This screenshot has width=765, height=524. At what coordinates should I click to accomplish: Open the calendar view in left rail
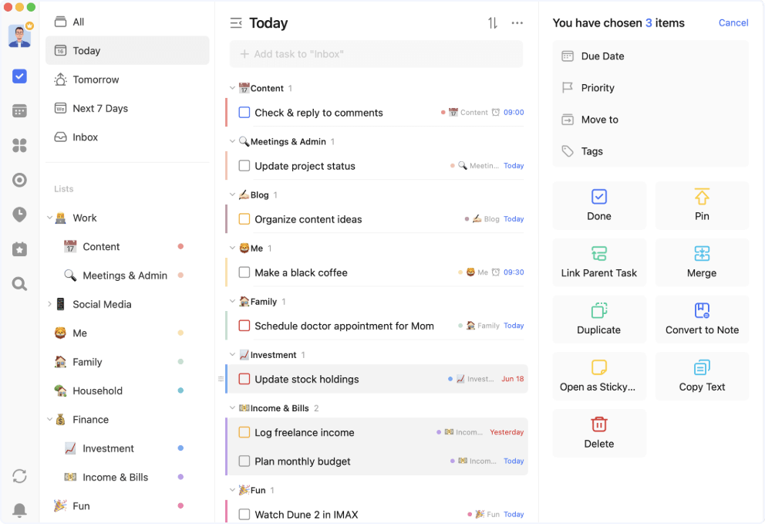[20, 111]
